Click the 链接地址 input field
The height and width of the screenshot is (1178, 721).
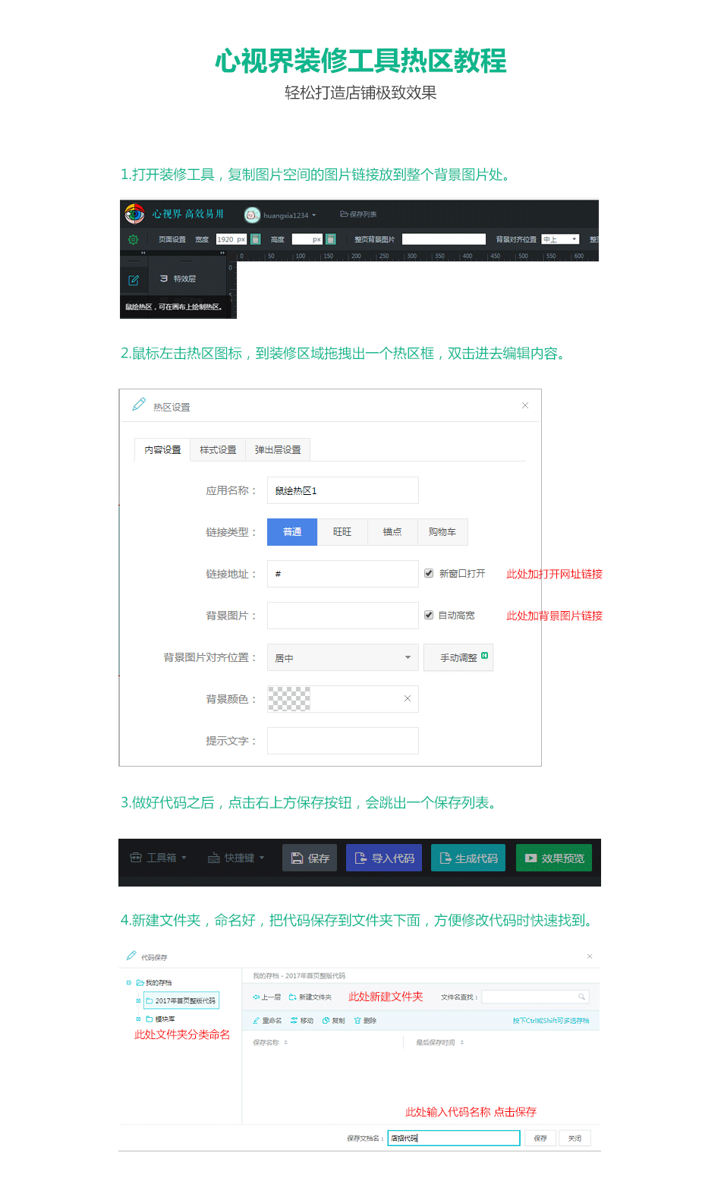(x=343, y=574)
